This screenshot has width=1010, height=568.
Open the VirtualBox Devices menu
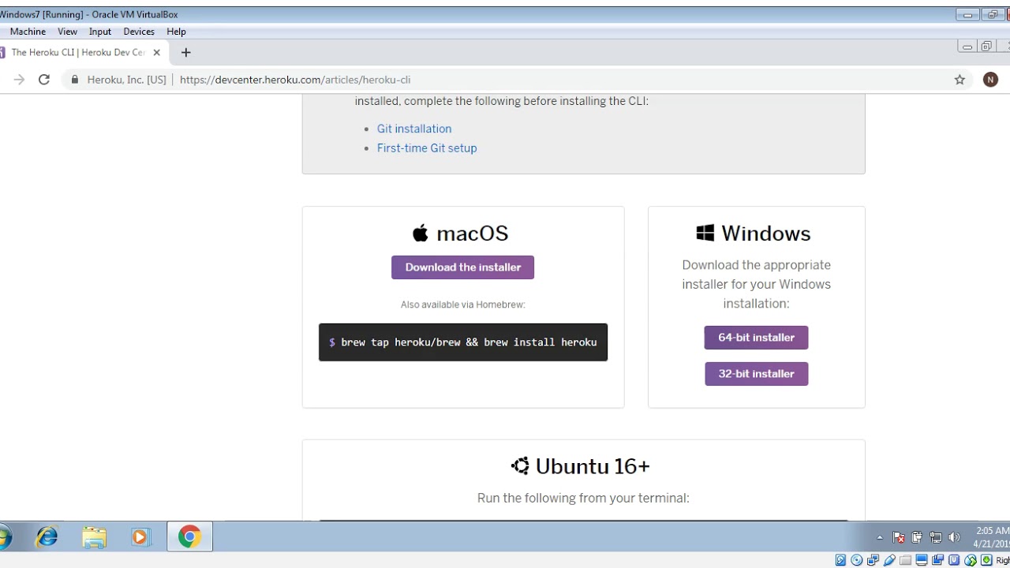139,32
